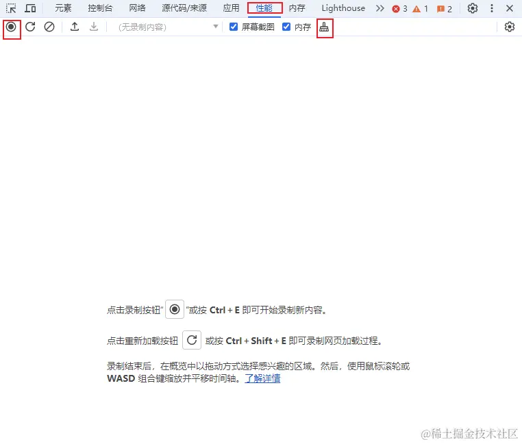Upload a performance profile
The width and height of the screenshot is (522, 444).
(x=75, y=27)
